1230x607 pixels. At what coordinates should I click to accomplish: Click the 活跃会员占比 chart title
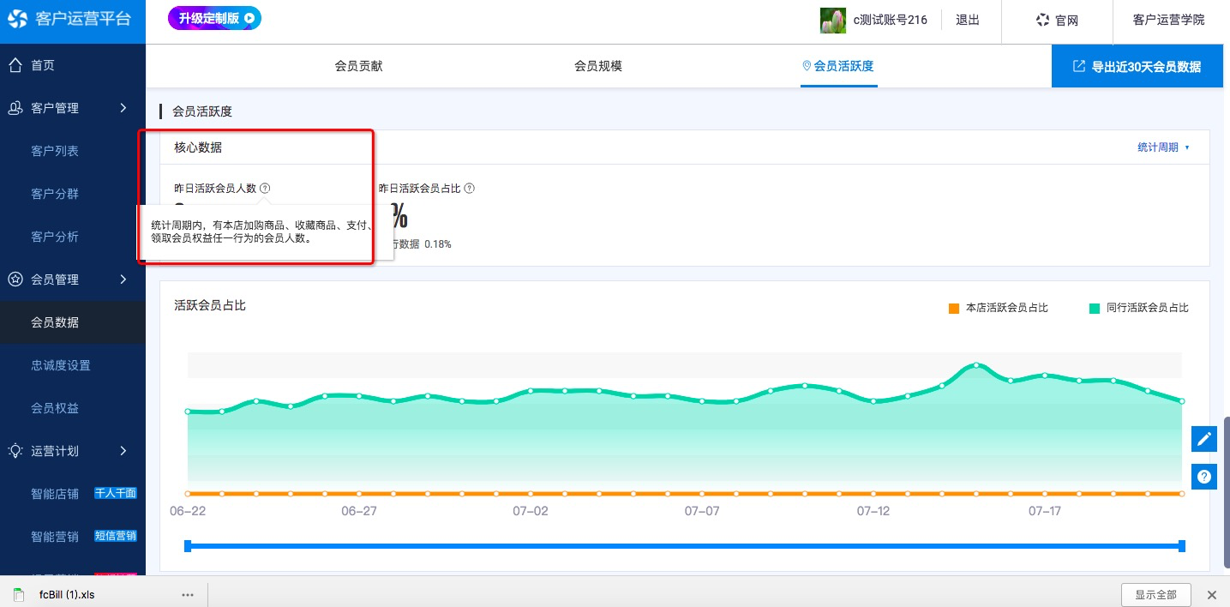[x=210, y=305]
